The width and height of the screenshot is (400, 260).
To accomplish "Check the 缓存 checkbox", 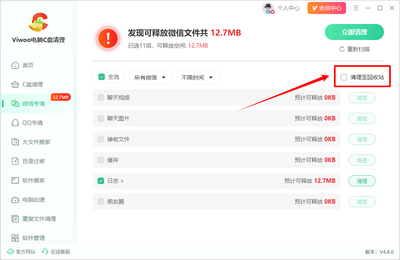I will 101,160.
